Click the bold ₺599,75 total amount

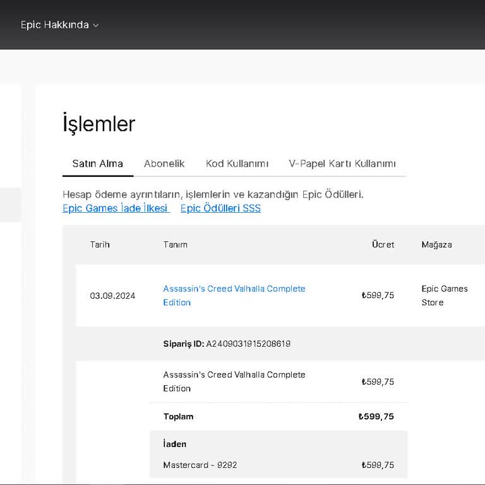[376, 417]
